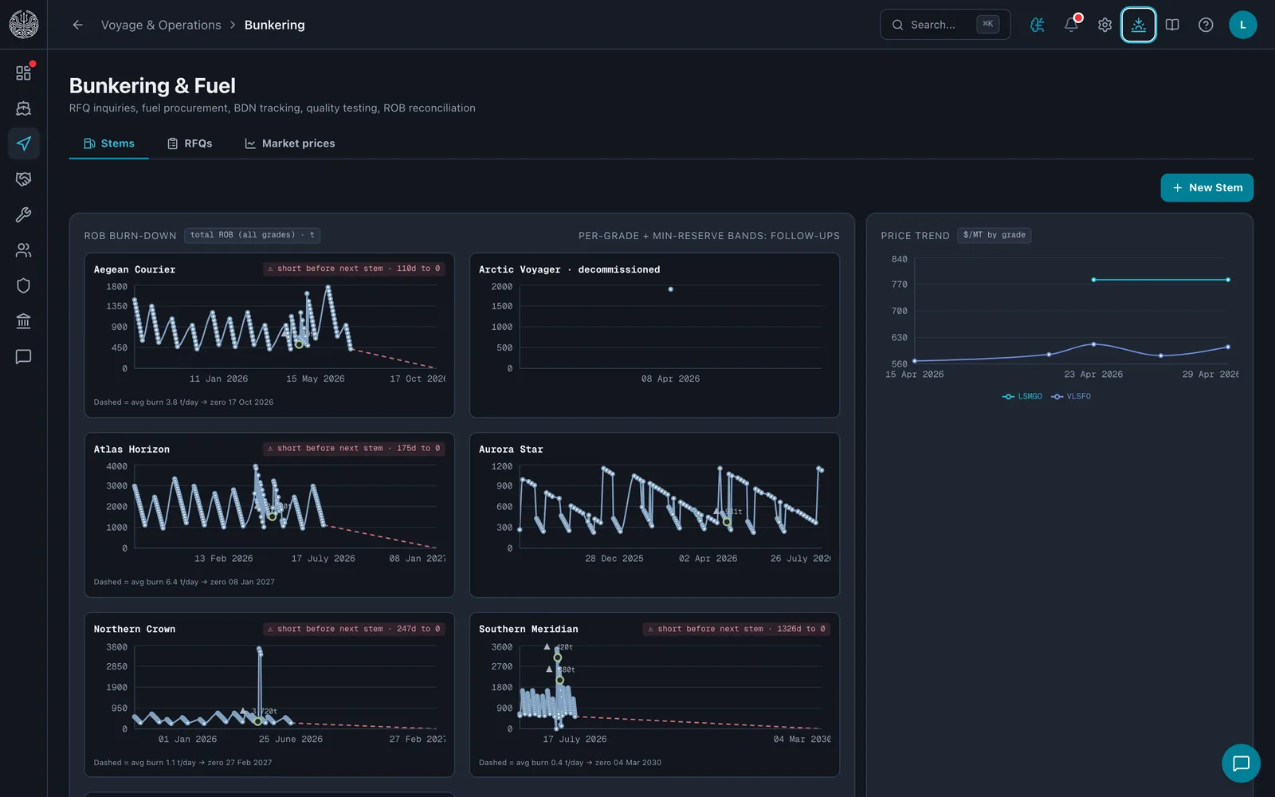Switch to the Market prices tab
The height and width of the screenshot is (797, 1275).
click(x=290, y=143)
